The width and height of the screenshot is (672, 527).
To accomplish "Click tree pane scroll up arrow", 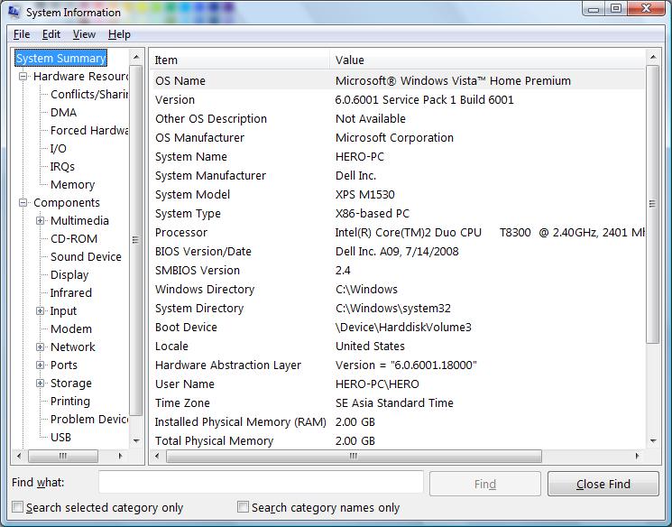I will [x=136, y=57].
